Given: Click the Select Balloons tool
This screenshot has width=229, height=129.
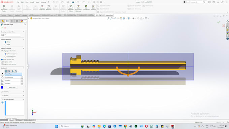Looking at the screenshot, I should pos(48,8).
